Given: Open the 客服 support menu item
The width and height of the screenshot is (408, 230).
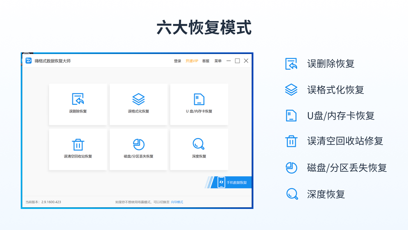Looking at the screenshot, I should click(206, 61).
